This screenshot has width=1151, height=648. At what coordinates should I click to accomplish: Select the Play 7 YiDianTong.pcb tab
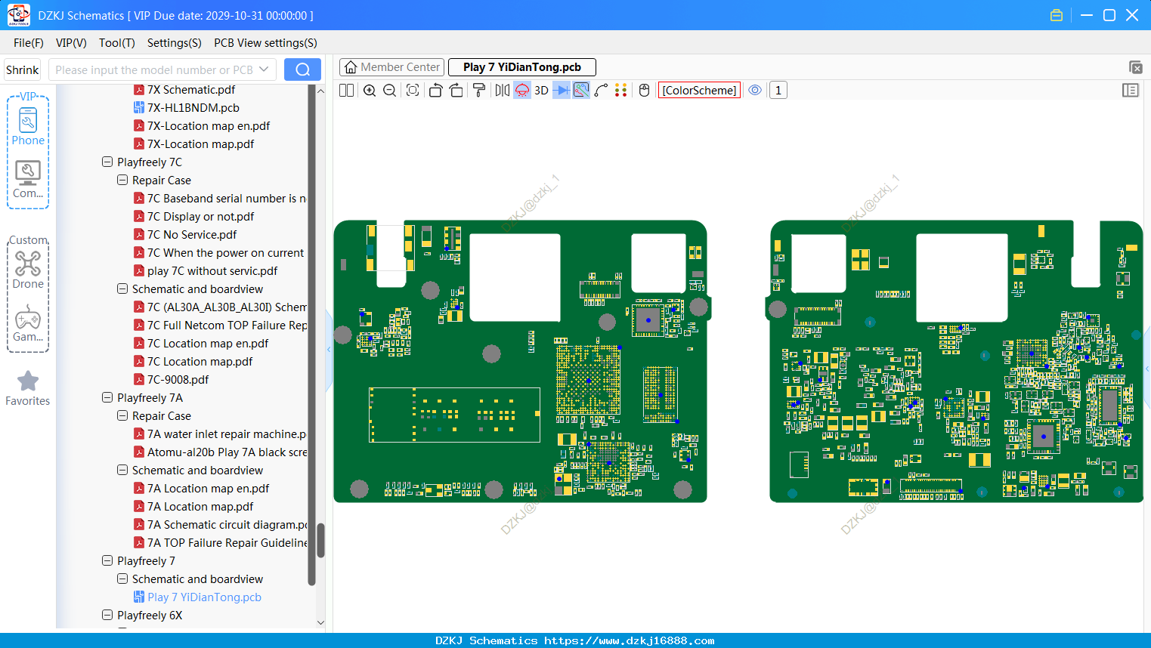coord(522,67)
